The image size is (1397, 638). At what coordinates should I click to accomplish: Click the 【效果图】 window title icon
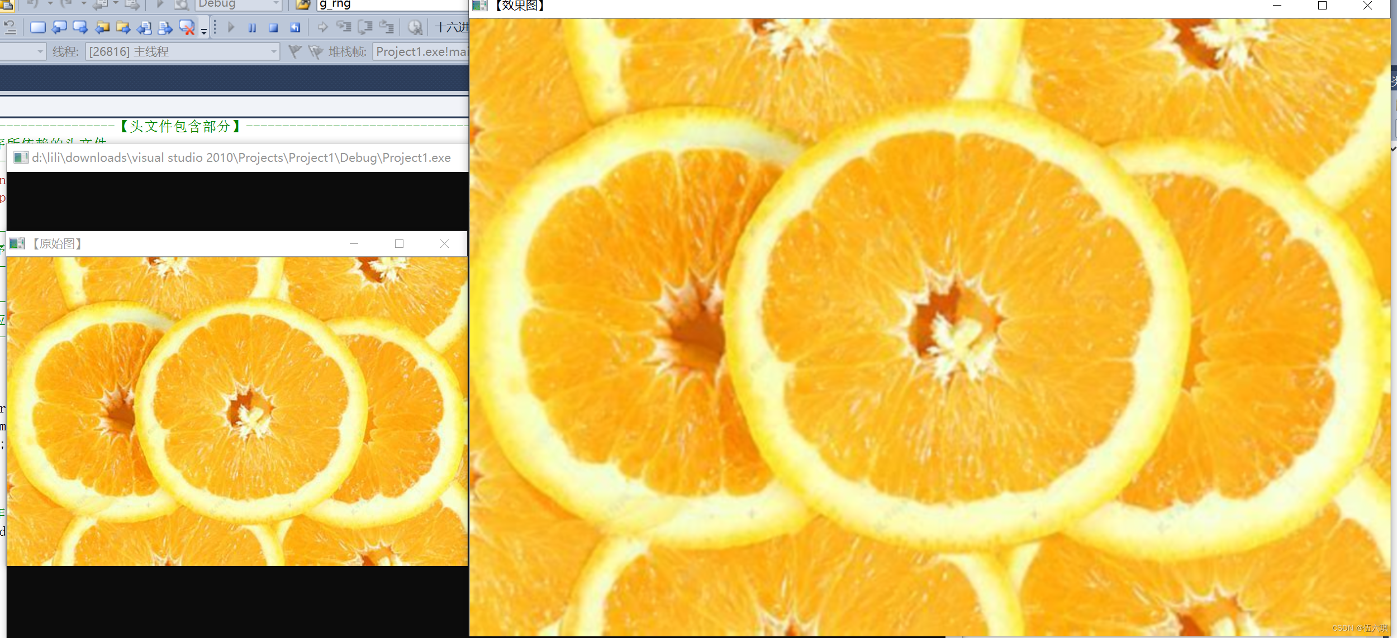pos(479,6)
